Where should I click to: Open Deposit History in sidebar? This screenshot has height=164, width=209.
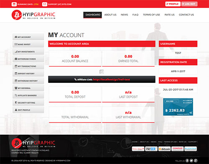(28, 73)
